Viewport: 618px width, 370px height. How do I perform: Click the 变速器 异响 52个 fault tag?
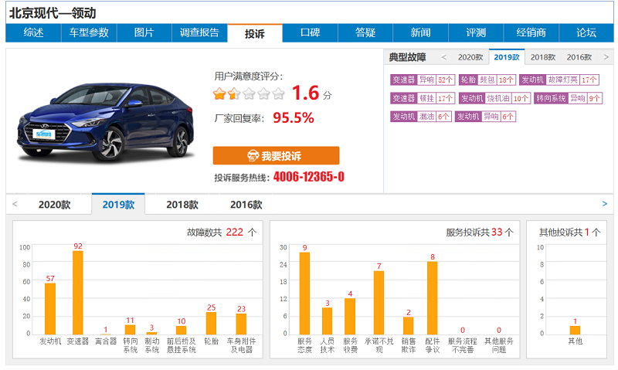tap(423, 80)
